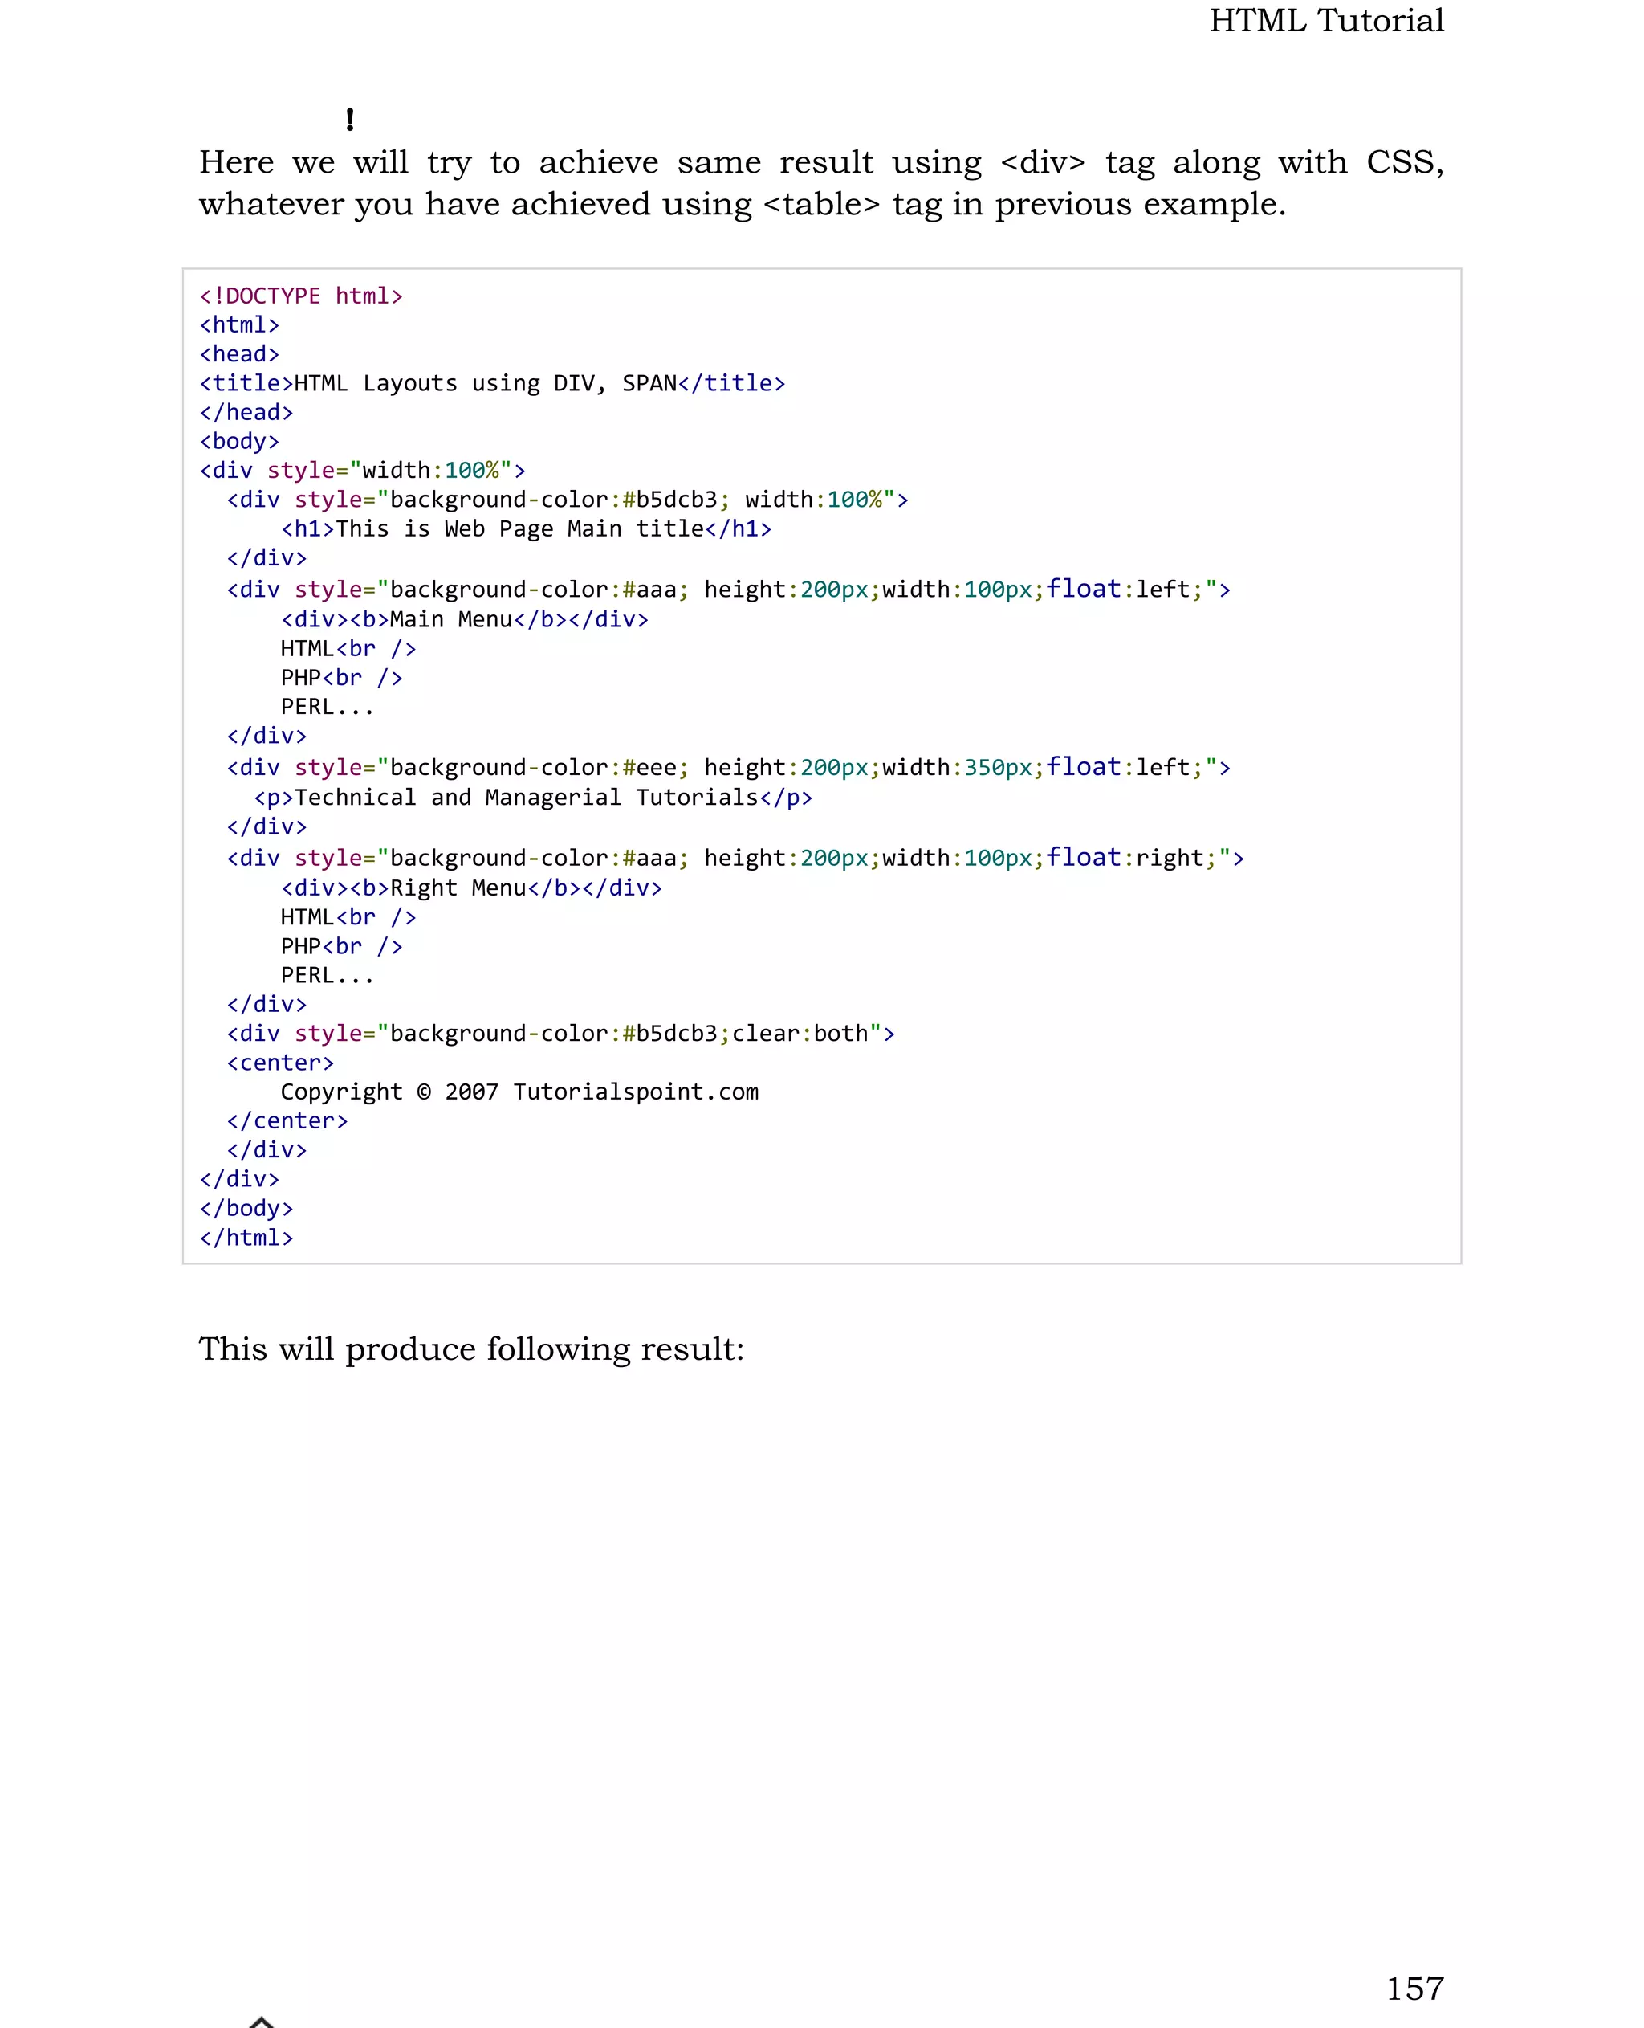Image resolution: width=1644 pixels, height=2028 pixels.
Task: Click the bold exclamation mark above the paragraph
Action: click(350, 120)
